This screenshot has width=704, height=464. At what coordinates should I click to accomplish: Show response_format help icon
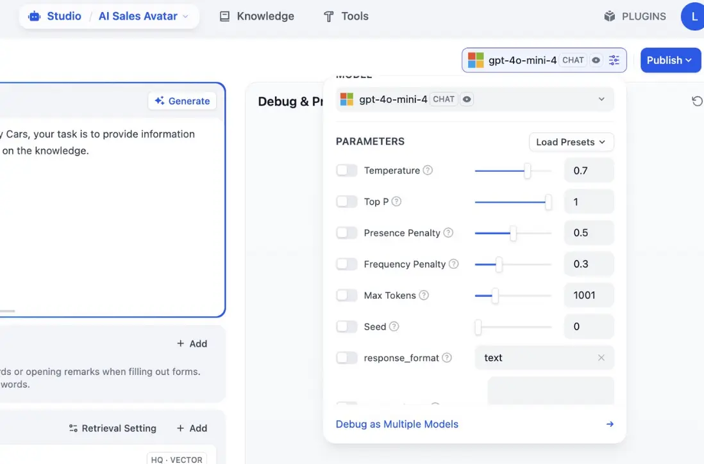[x=447, y=358]
